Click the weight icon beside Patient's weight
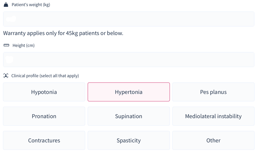This screenshot has height=153, width=257. (6, 4)
